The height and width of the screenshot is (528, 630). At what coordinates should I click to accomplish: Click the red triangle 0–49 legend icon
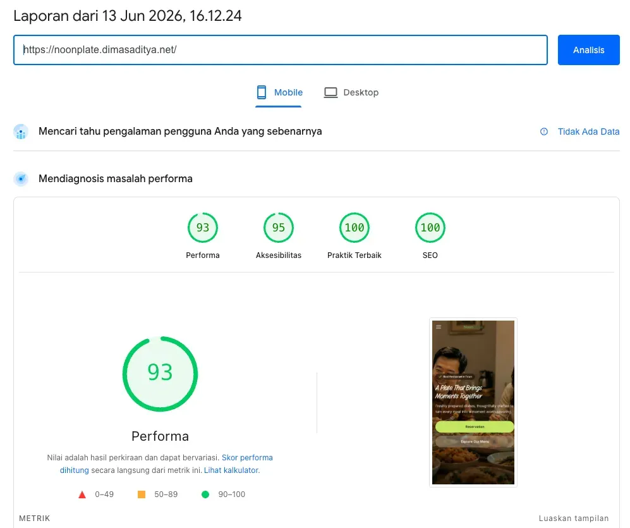[82, 494]
